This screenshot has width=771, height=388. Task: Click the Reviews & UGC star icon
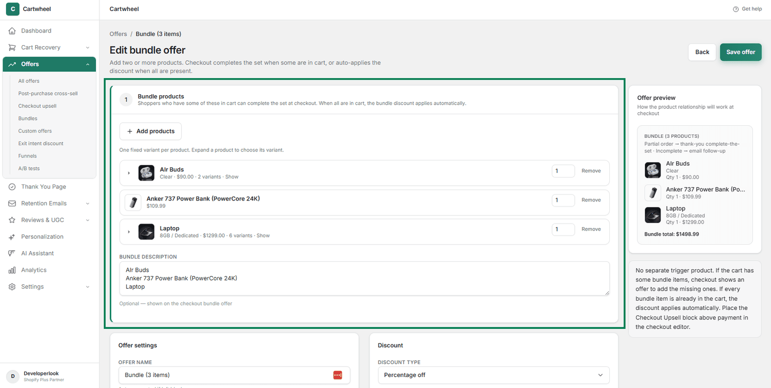(x=12, y=220)
